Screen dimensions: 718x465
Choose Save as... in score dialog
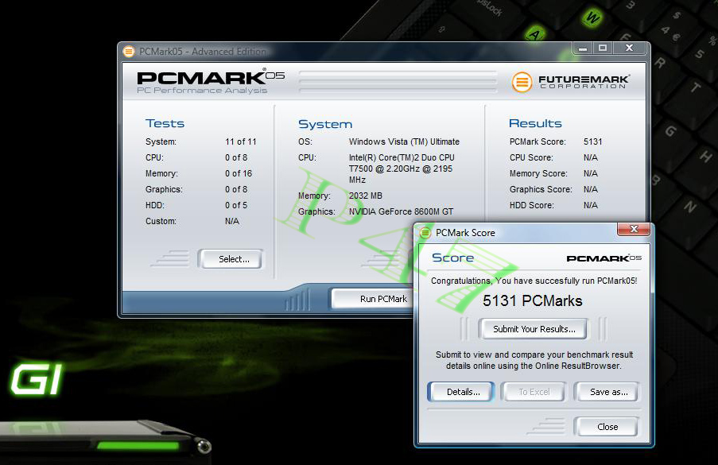pos(607,392)
